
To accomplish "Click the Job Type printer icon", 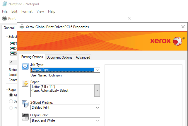I will click(x=25, y=66).
